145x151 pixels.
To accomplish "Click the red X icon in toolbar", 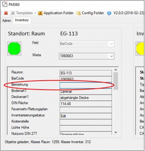I will coord(6,13).
